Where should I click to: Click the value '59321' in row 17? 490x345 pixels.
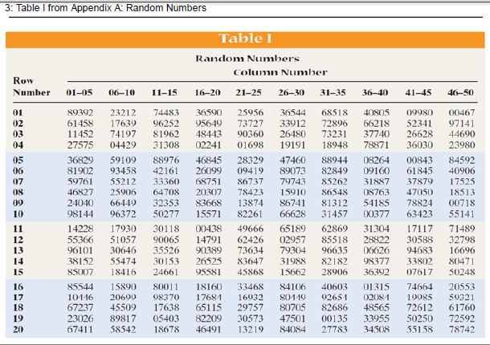pyautogui.click(x=462, y=297)
